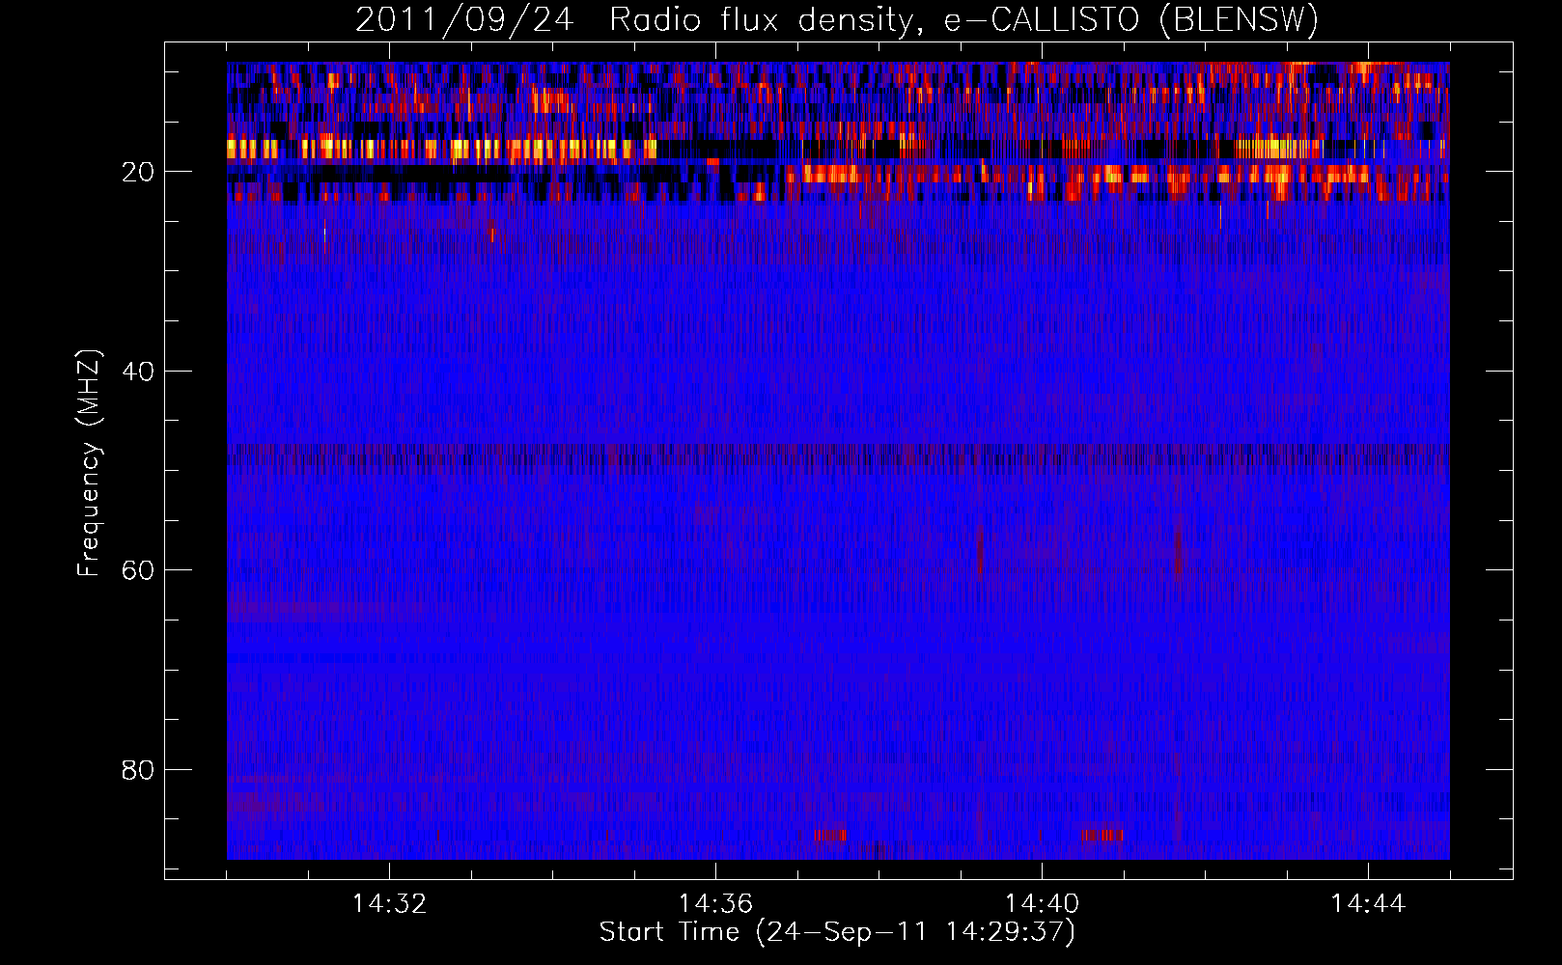Click the 'Start Time (24-Sep-11 14:29:37)' label

tap(837, 932)
